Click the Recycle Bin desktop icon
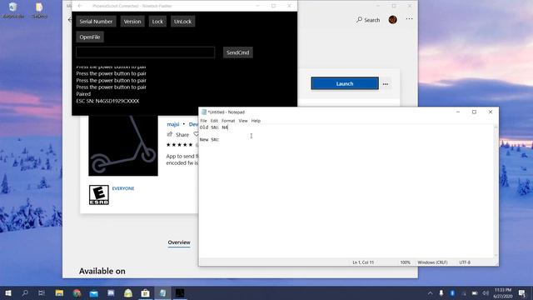Screen dimensions: 533x300 click(12, 10)
